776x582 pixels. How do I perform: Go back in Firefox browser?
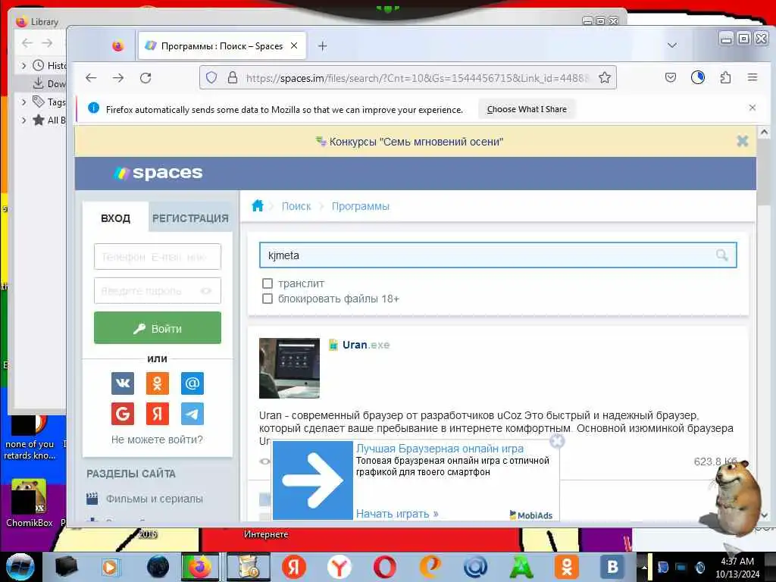[91, 78]
